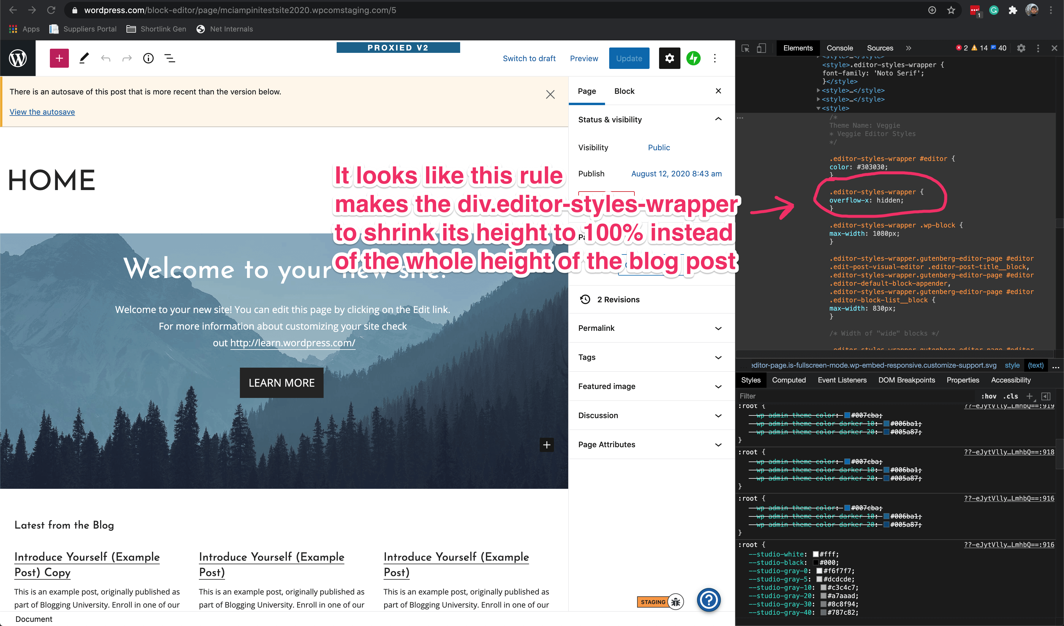This screenshot has width=1064, height=626.
Task: Click the WordPress logo icon
Action: coord(18,58)
